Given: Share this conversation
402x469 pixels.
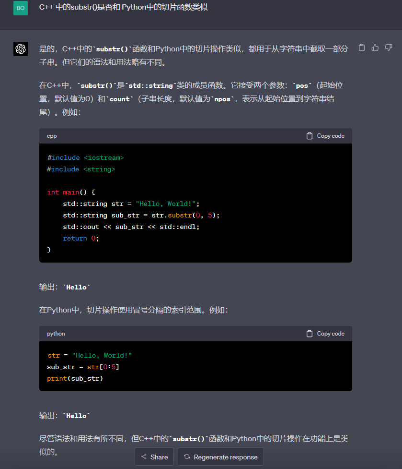Looking at the screenshot, I should (x=154, y=457).
